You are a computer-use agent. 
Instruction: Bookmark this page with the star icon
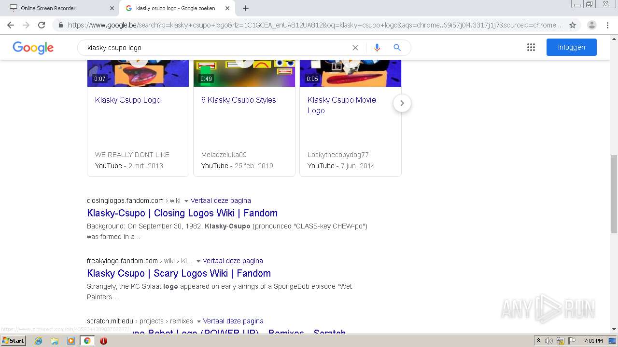[573, 25]
